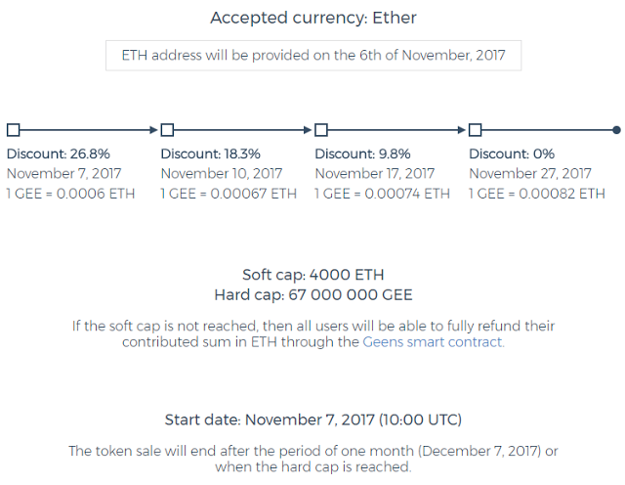This screenshot has height=485, width=625.
Task: Click the Discount: 26.8% label
Action: (x=58, y=154)
